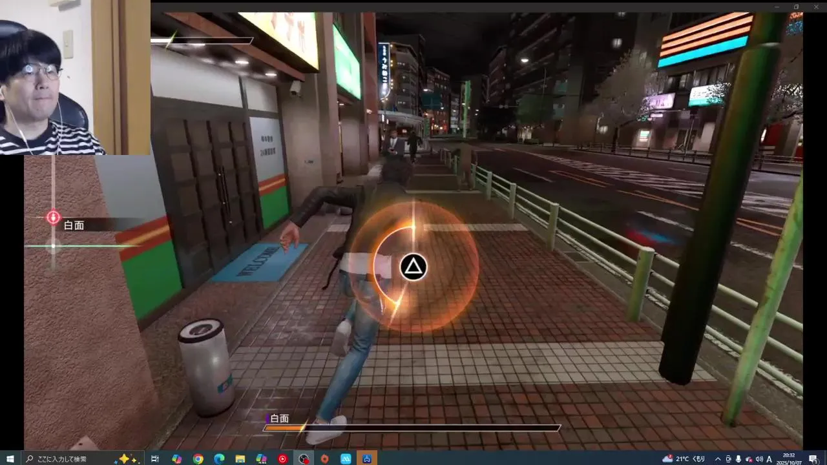Toggle the IME input mode indicator A

coord(769,459)
